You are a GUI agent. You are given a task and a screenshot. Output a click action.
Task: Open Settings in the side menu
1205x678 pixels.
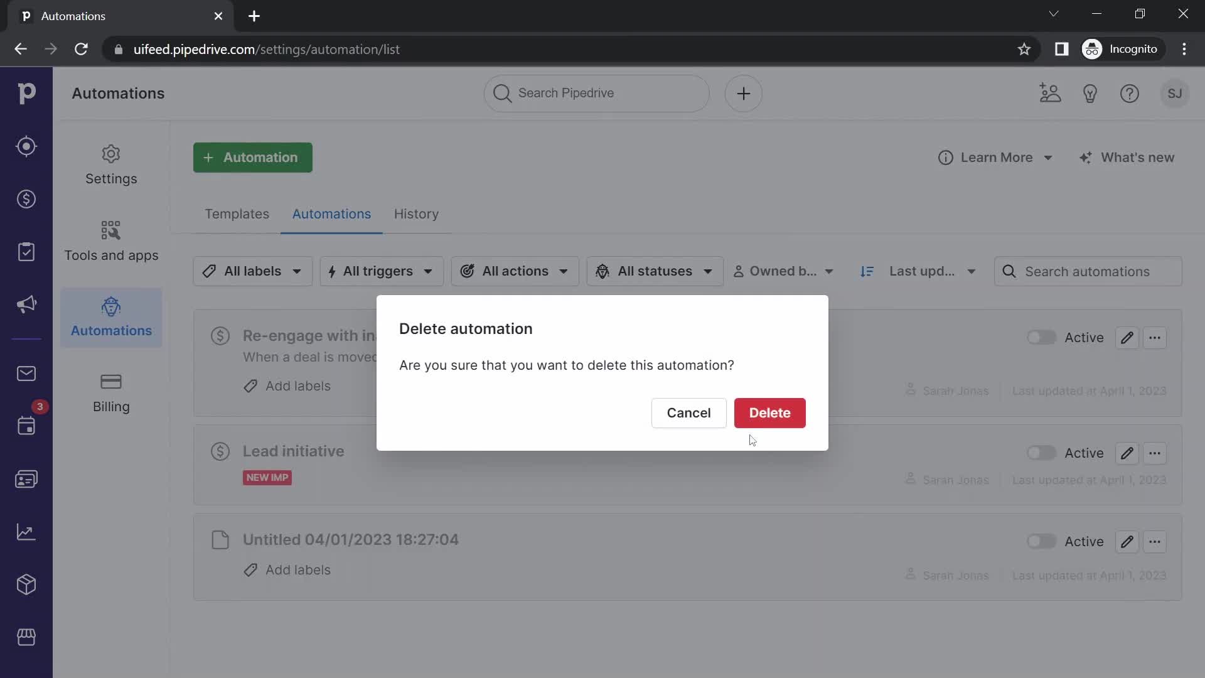[111, 166]
